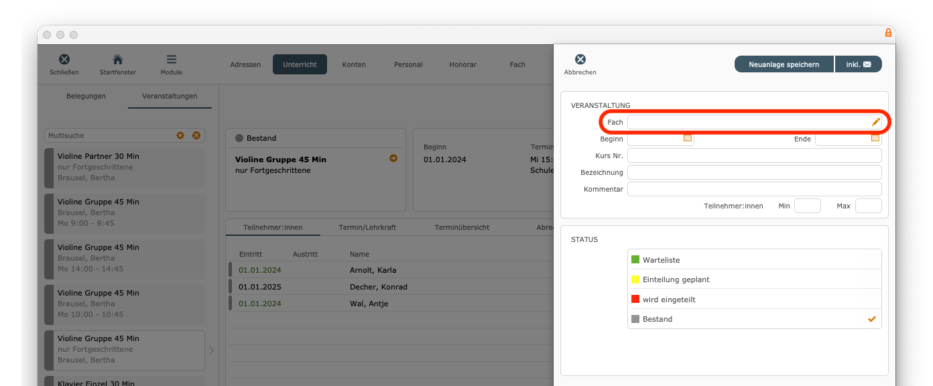
Task: Click the orange arrow beside Violine Gruppe
Action: pos(393,158)
